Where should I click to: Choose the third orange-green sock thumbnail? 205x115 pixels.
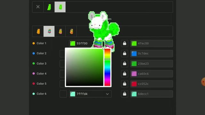(60, 31)
